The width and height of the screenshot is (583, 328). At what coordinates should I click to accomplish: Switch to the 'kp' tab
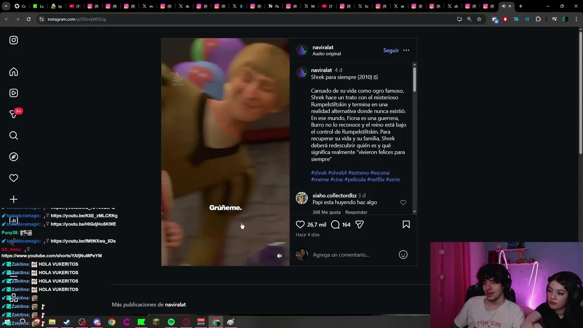pyautogui.click(x=57, y=6)
